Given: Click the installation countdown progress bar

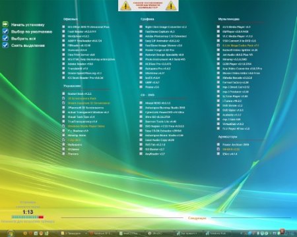Looking at the screenshot, I should pos(28,217).
